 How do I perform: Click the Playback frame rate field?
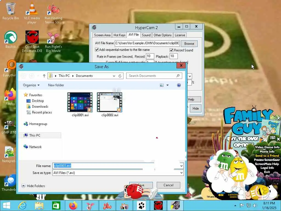173,56
